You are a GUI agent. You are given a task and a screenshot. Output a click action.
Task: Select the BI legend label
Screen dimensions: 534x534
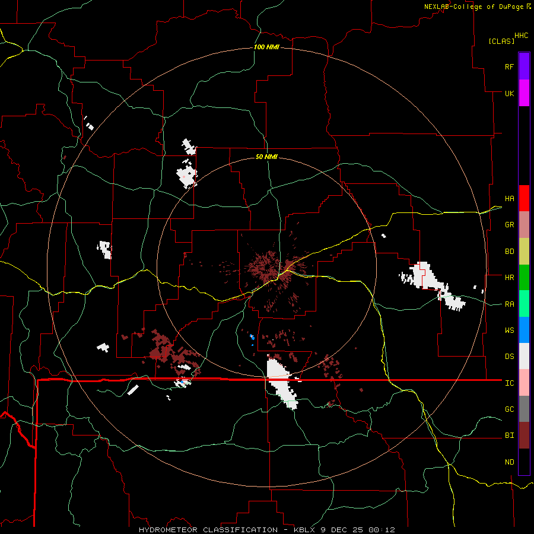[509, 436]
